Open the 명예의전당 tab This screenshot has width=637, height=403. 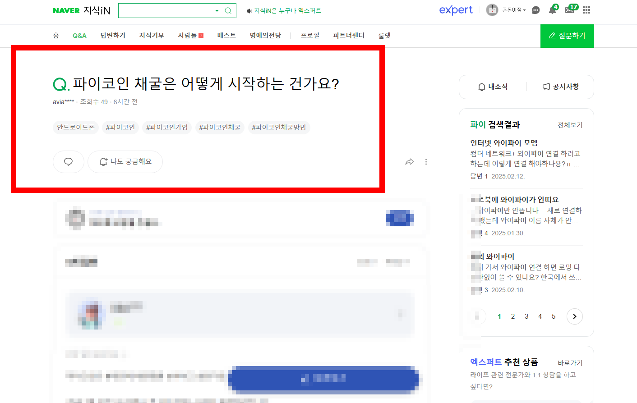pyautogui.click(x=265, y=35)
